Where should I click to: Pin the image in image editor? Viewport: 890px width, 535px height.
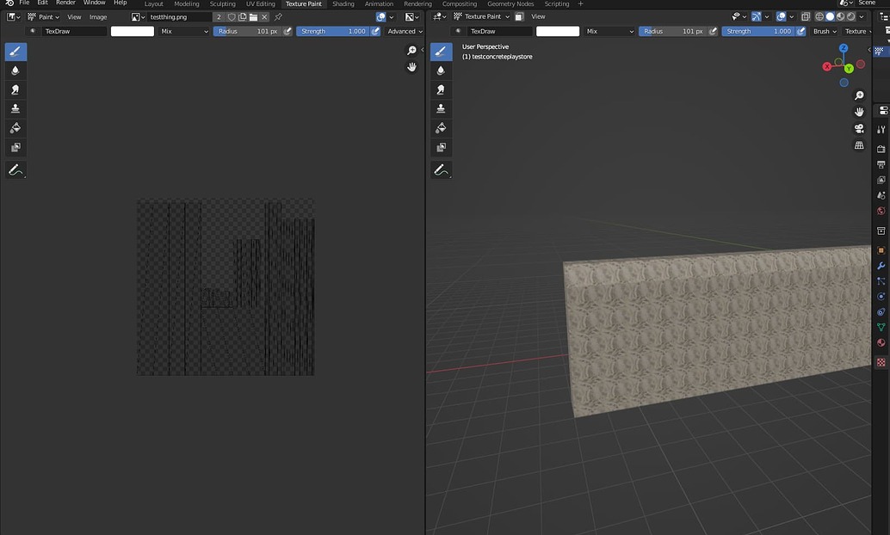coord(278,17)
